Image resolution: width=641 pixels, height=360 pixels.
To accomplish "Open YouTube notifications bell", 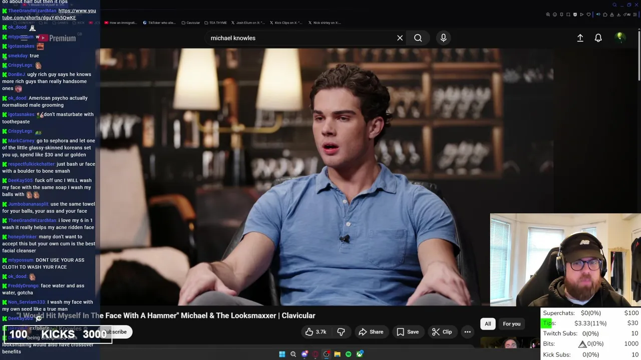I will point(598,38).
